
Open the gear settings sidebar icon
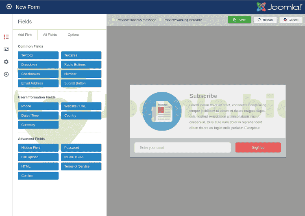(x=6, y=62)
